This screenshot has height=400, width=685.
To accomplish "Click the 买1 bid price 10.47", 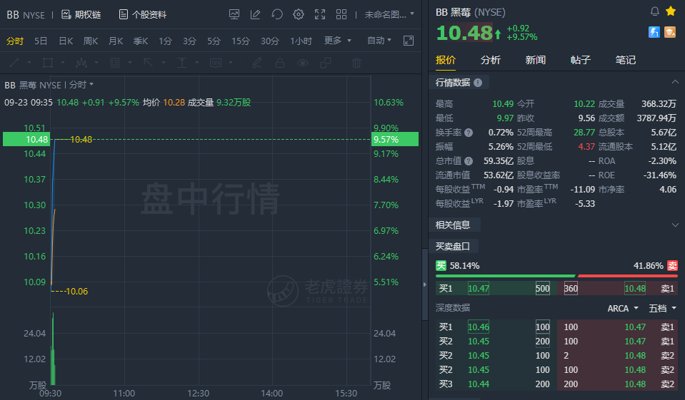I will pyautogui.click(x=479, y=288).
